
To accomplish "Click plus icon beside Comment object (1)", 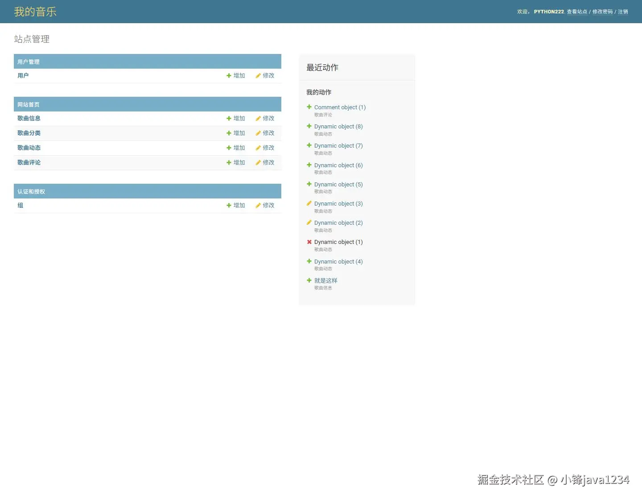I will pyautogui.click(x=309, y=107).
